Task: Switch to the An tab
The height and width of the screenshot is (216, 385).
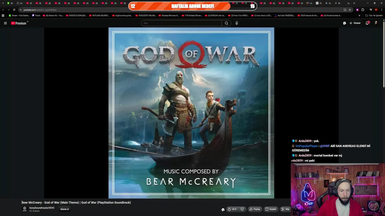Action: (x=310, y=3)
